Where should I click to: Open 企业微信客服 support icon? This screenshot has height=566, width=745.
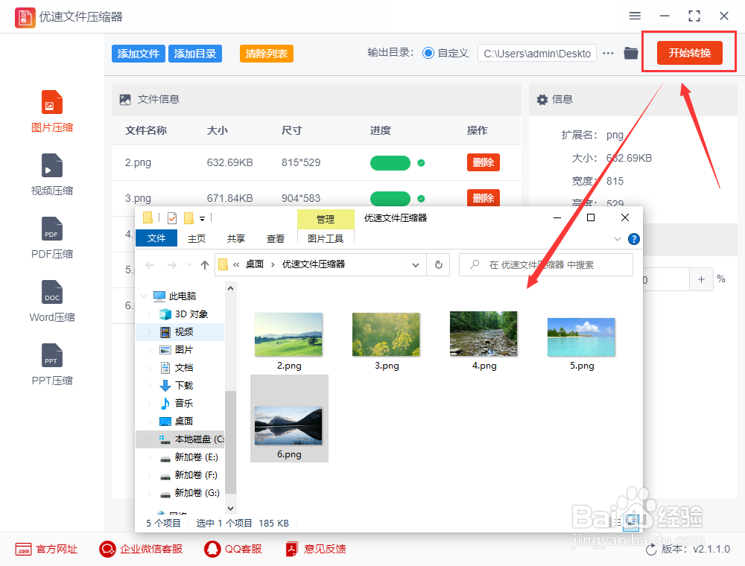(x=107, y=550)
